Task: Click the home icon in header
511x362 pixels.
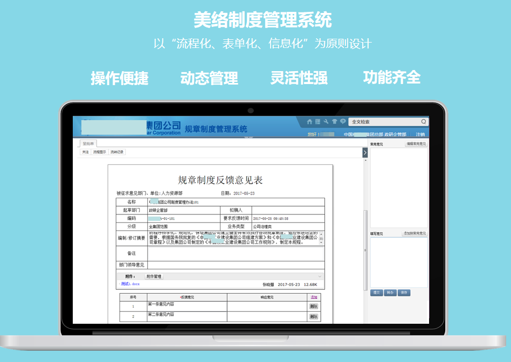Action: pos(309,122)
